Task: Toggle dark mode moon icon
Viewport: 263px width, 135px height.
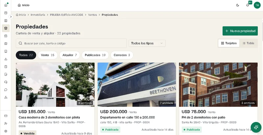Action: 237,5
